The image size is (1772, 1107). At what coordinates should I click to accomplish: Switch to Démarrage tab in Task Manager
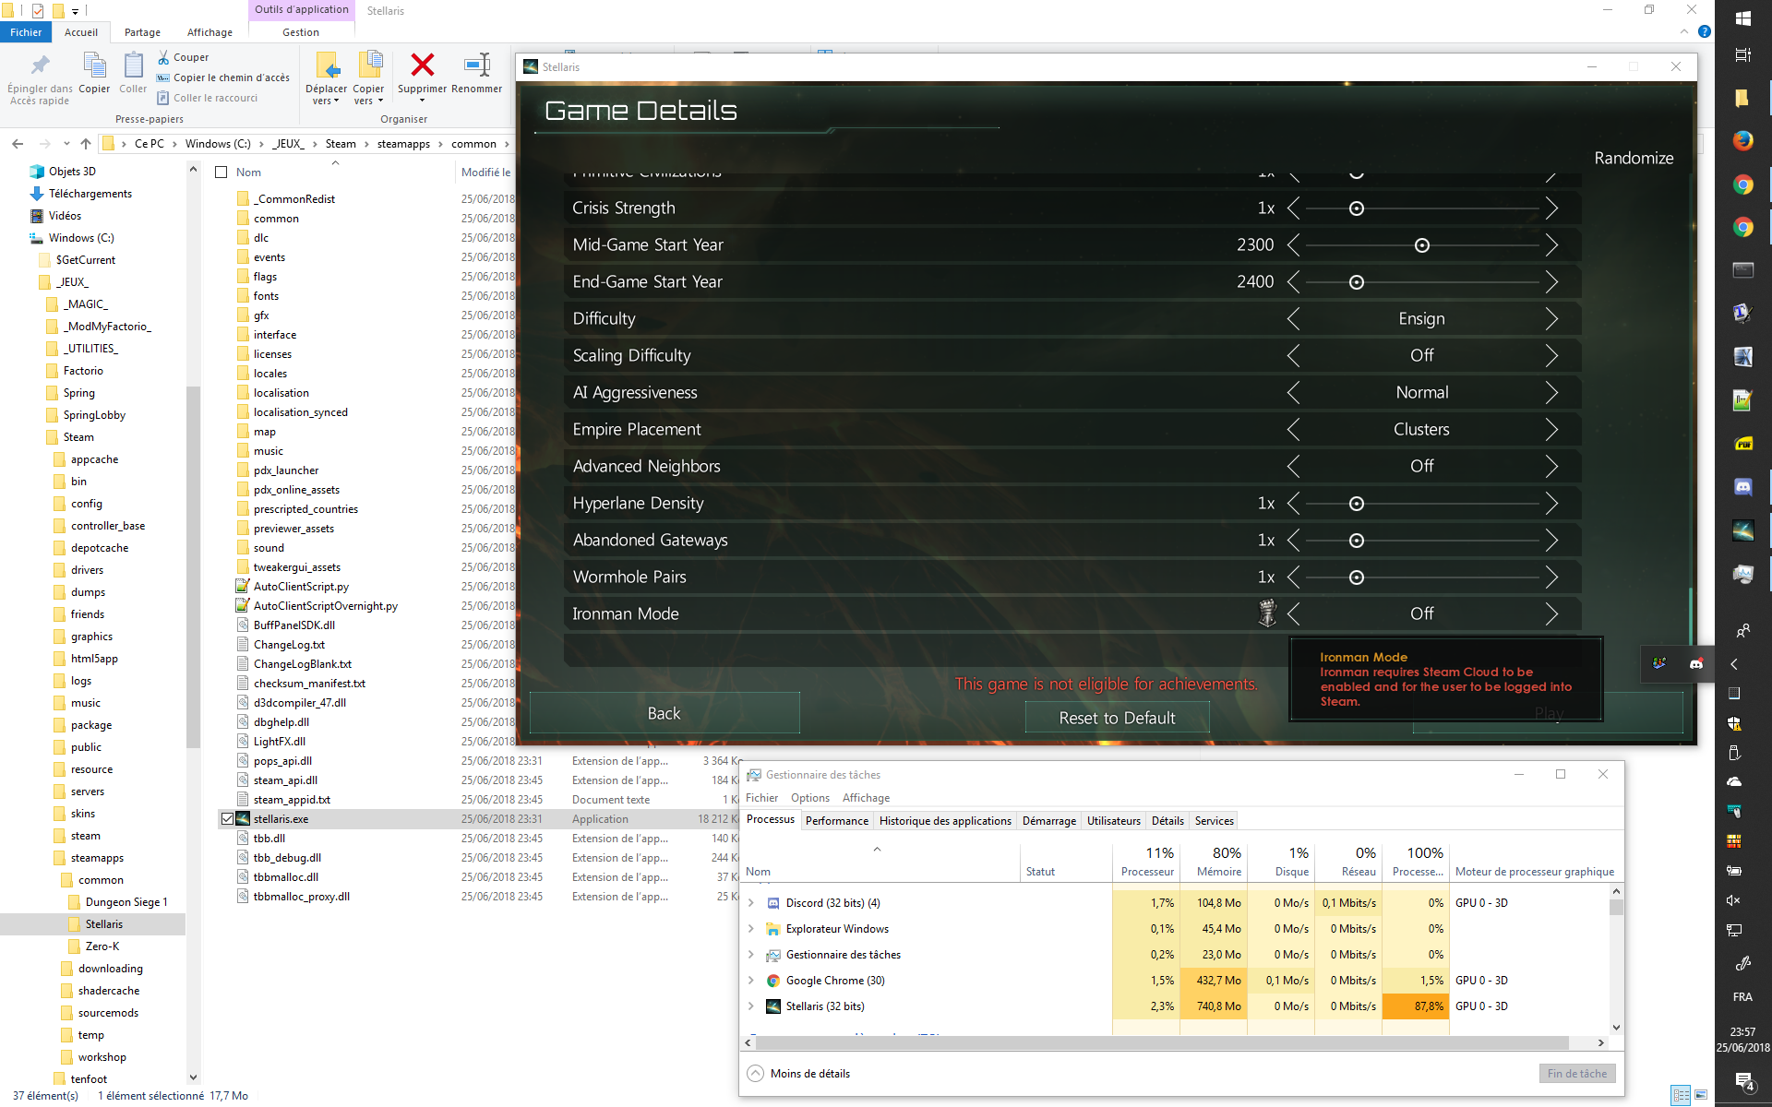(1048, 821)
